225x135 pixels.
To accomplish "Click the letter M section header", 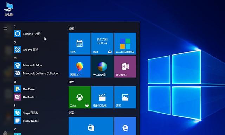I will pos(15,58).
